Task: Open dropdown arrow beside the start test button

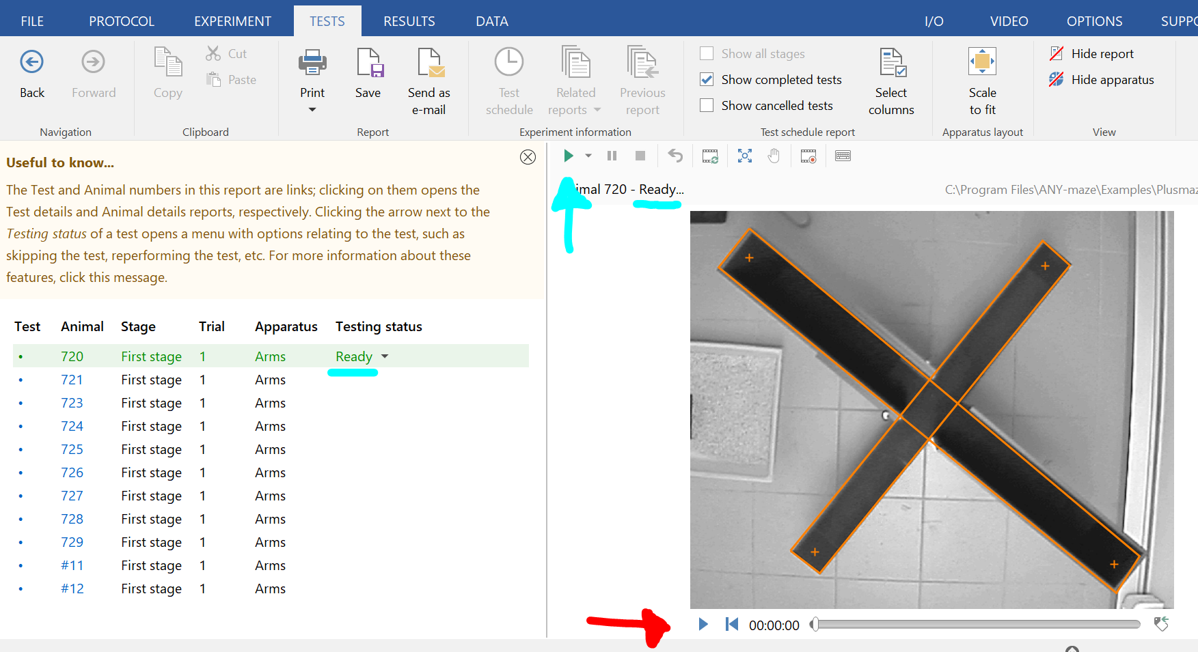Action: [588, 156]
